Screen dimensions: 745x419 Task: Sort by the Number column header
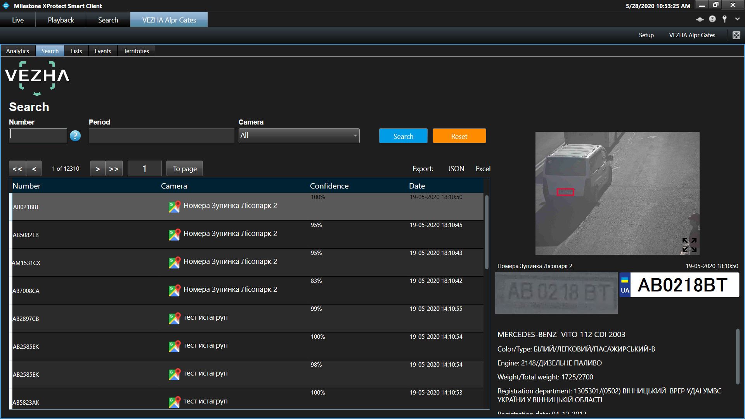[x=26, y=186]
